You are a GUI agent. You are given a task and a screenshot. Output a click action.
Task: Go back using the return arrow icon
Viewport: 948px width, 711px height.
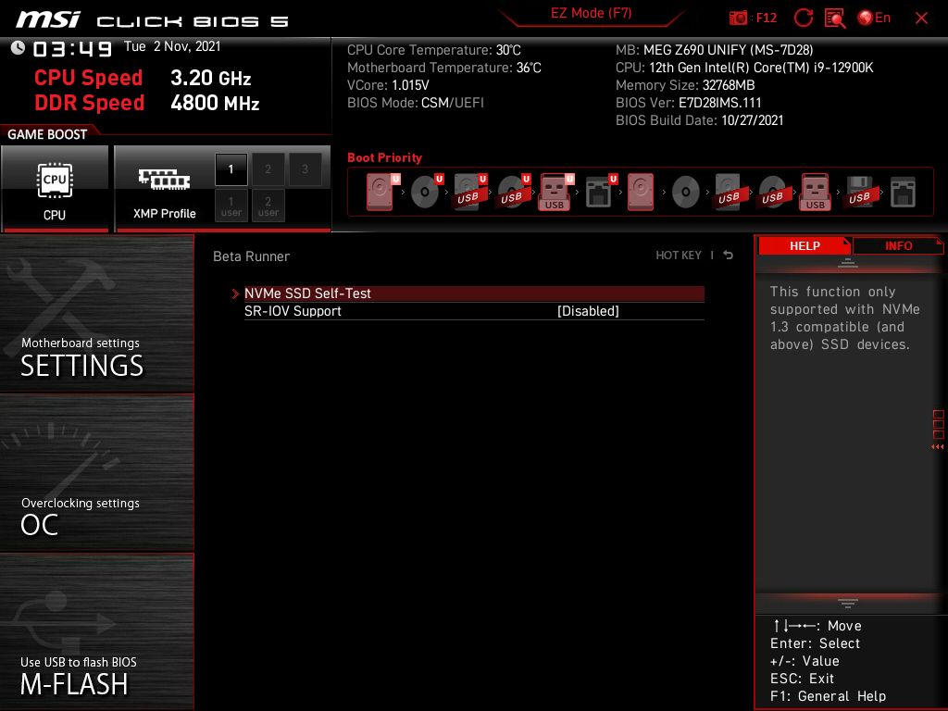[x=728, y=256]
